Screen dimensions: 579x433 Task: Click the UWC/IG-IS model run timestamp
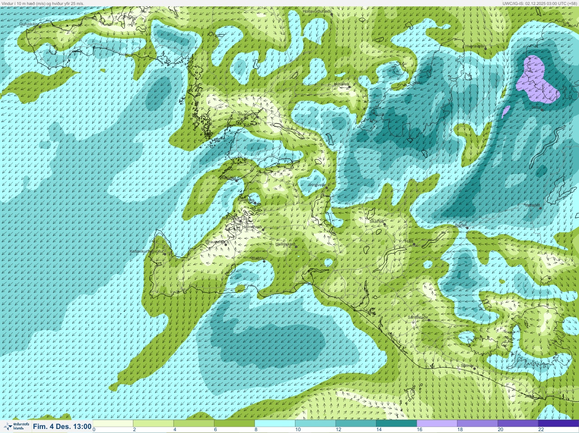(x=540, y=3)
